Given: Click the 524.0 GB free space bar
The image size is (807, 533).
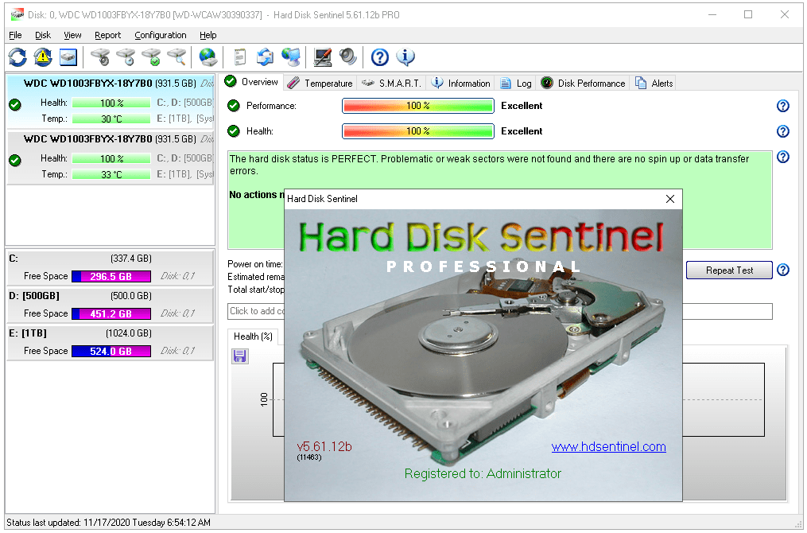Looking at the screenshot, I should coord(111,351).
